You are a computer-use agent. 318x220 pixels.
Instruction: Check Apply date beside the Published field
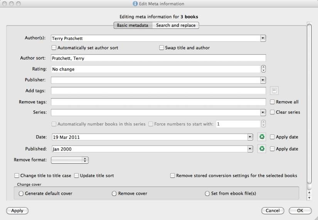click(x=272, y=149)
